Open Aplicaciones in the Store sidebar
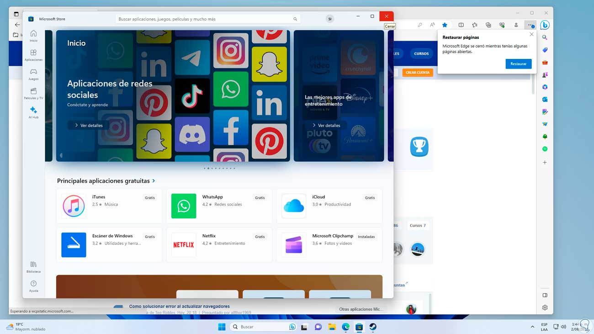Screen dimensions: 594x334 33,55
